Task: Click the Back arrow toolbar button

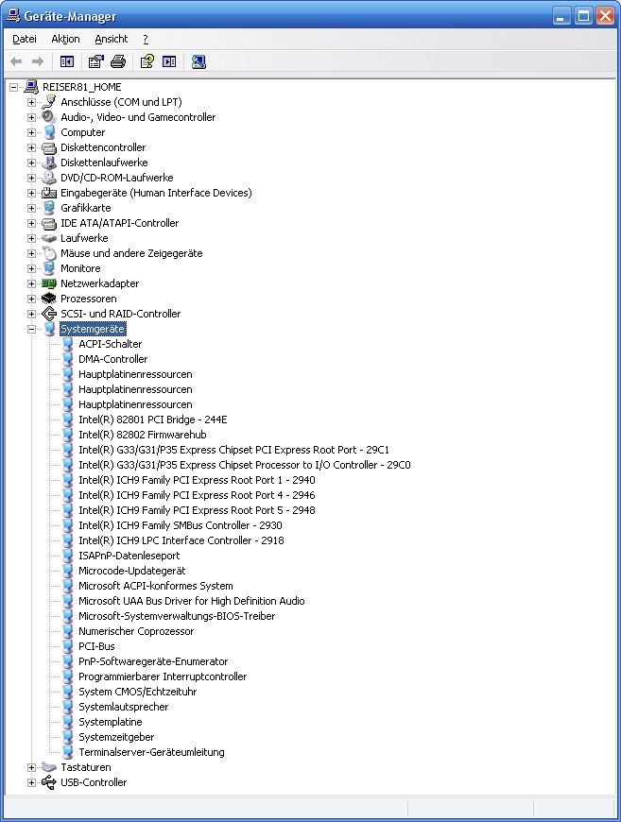Action: click(x=16, y=61)
